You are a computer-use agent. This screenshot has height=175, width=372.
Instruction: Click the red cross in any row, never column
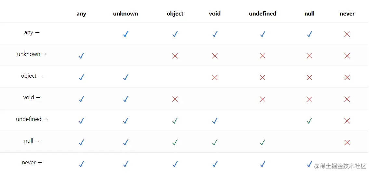347,34
